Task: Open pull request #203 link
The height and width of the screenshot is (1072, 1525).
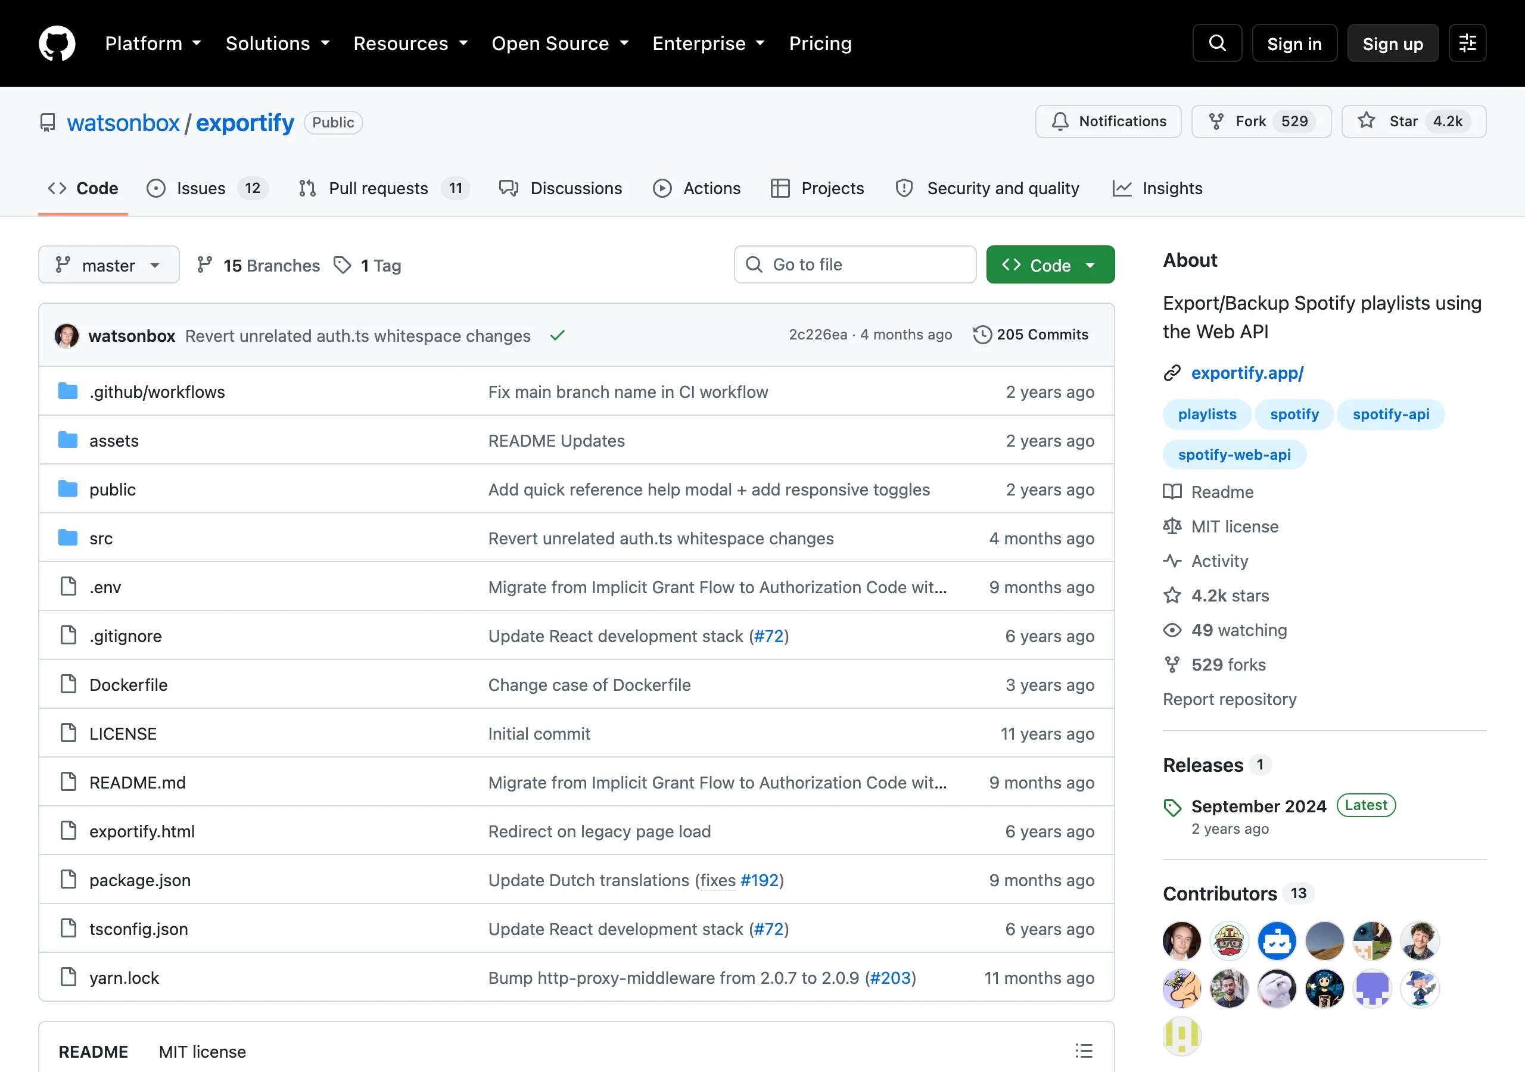Action: (x=890, y=977)
